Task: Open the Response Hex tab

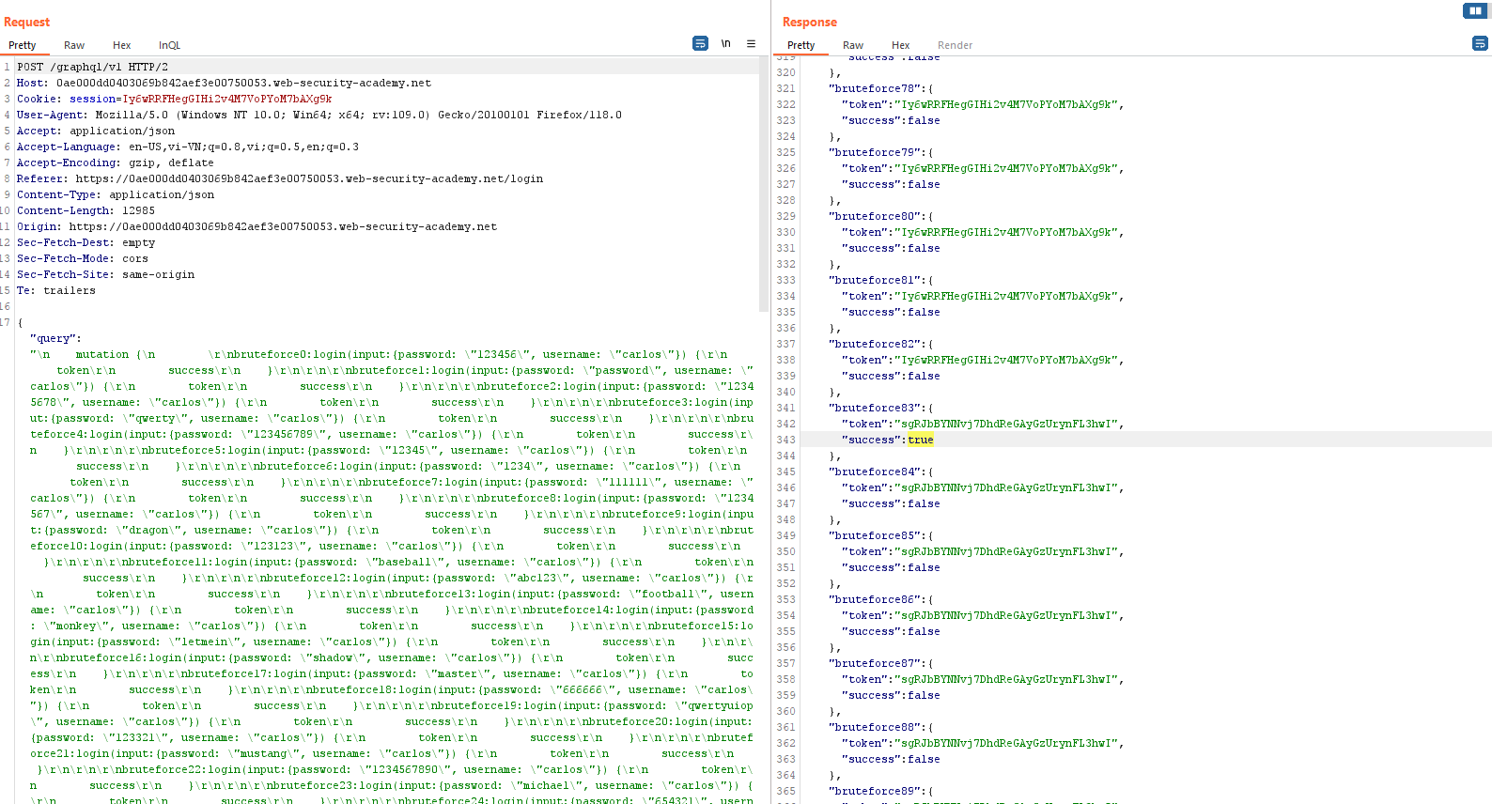Action: [901, 45]
